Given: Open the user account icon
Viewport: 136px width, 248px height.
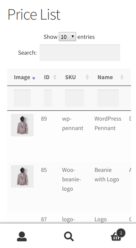Looking at the screenshot, I should (22, 236).
